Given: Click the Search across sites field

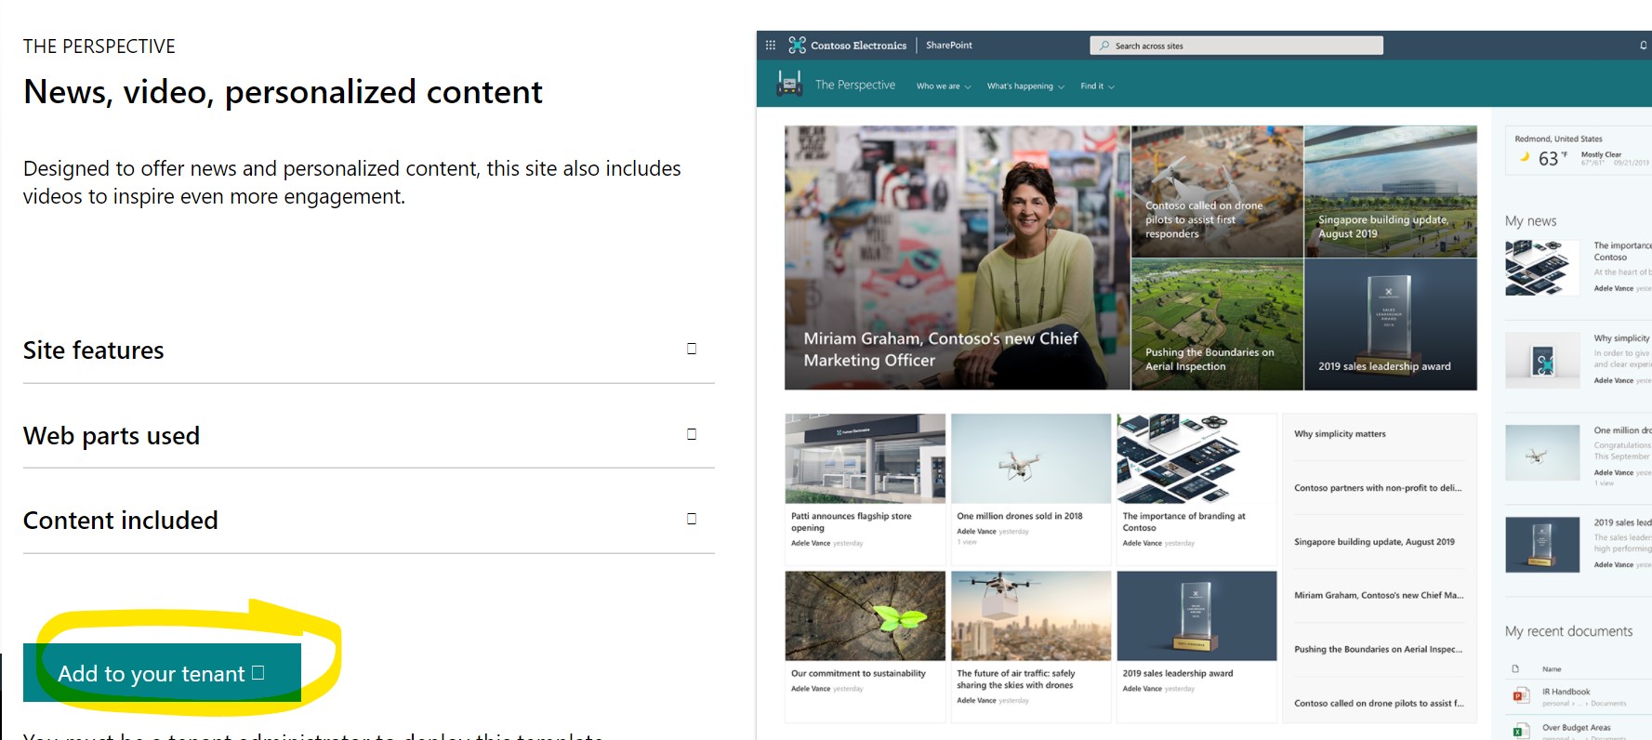Looking at the screenshot, I should (x=1236, y=46).
